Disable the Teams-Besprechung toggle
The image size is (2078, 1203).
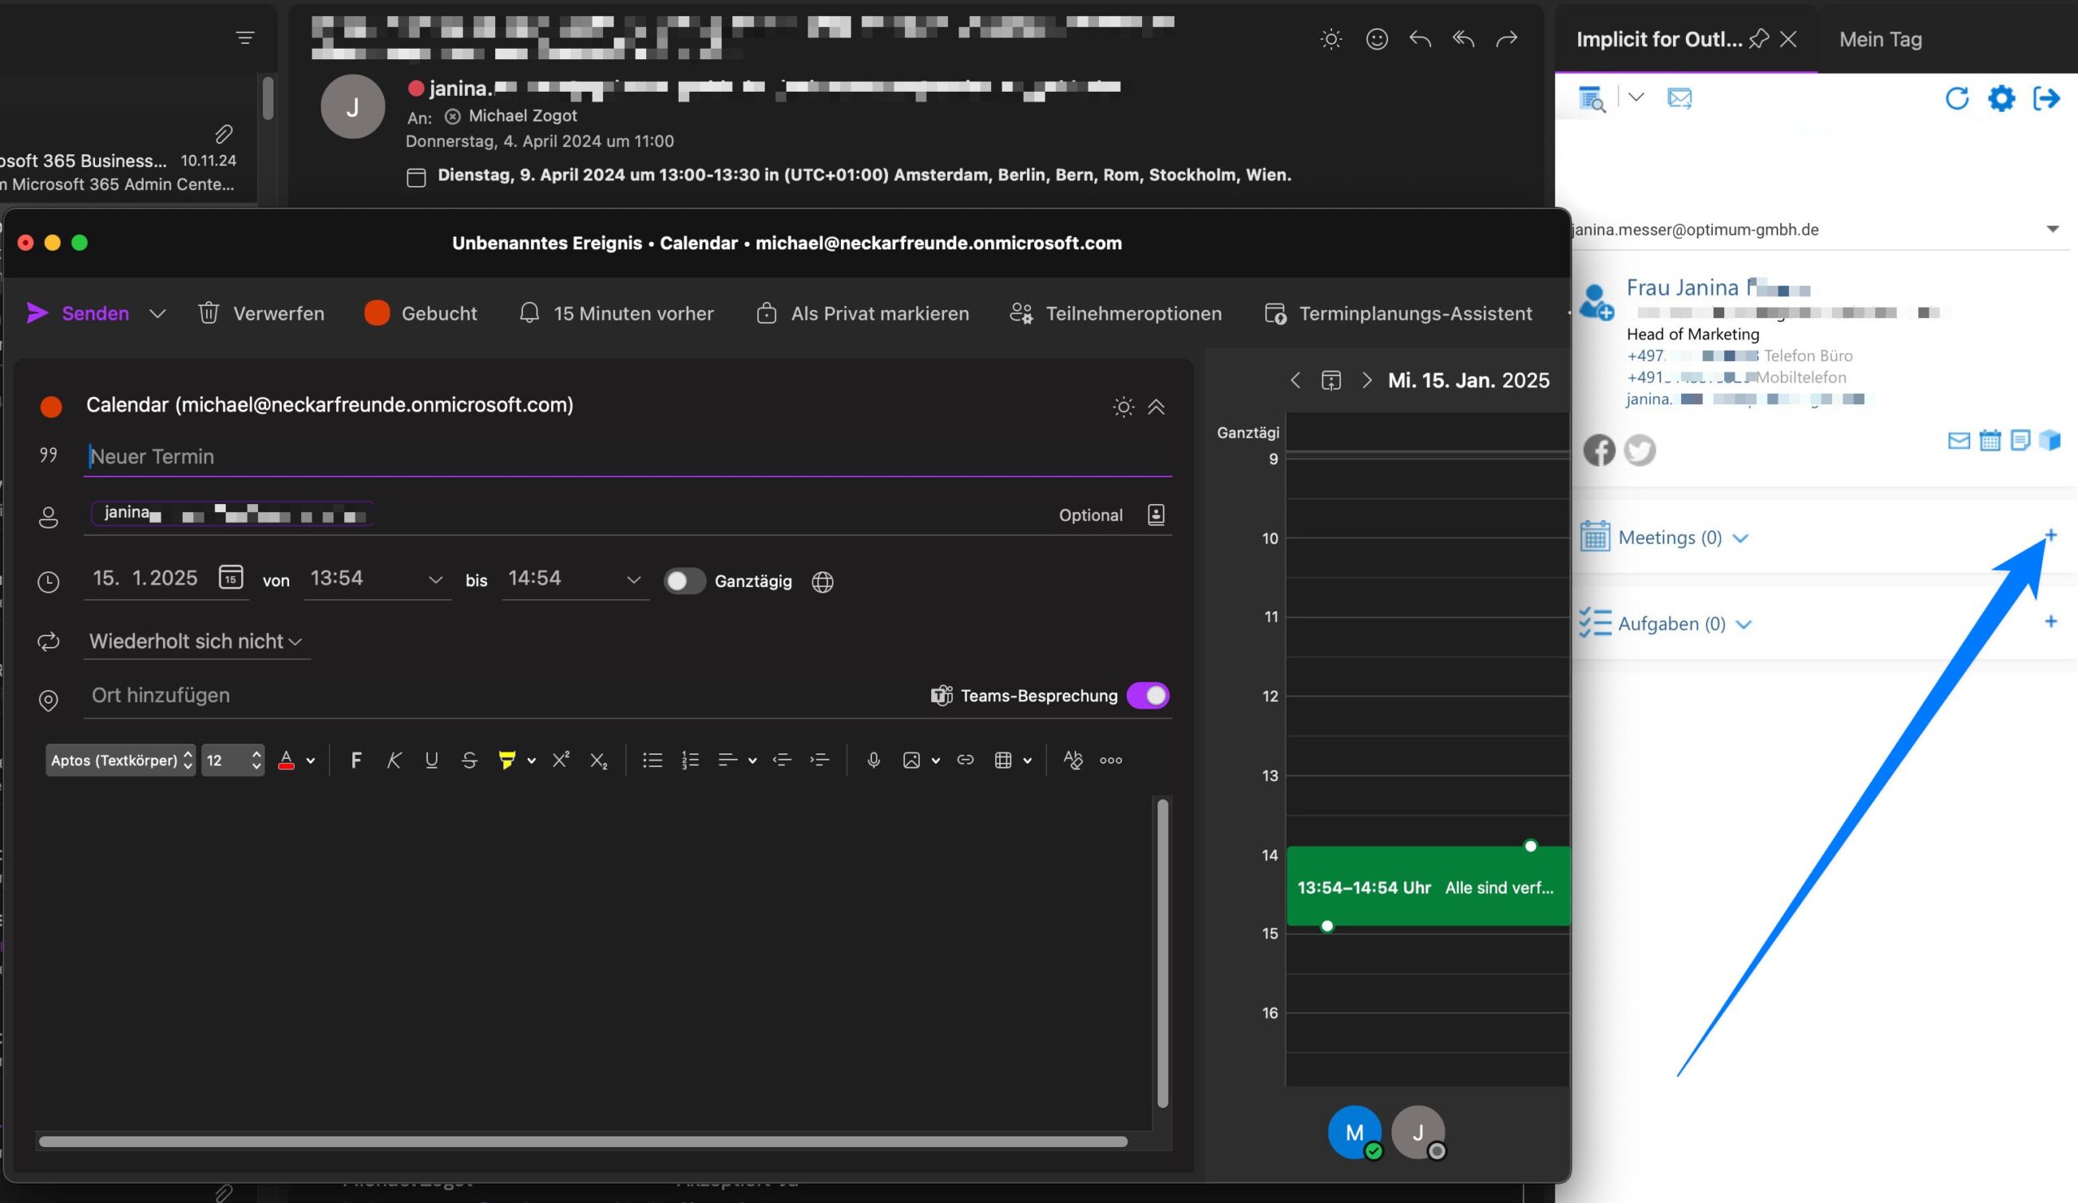[1148, 696]
